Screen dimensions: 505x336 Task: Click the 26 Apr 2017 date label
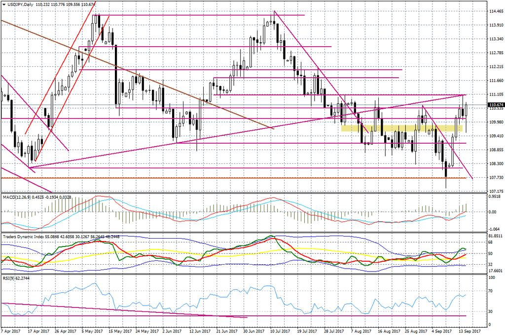[x=66, y=331]
